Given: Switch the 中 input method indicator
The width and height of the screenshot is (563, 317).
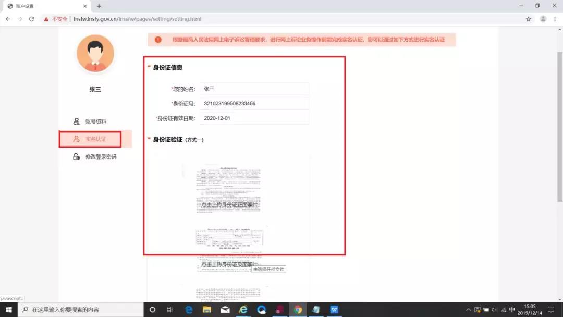Looking at the screenshot, I should 512,310.
